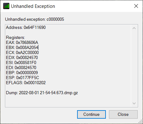Close the Unhandled Exception dialog with the X

click(136, 6)
